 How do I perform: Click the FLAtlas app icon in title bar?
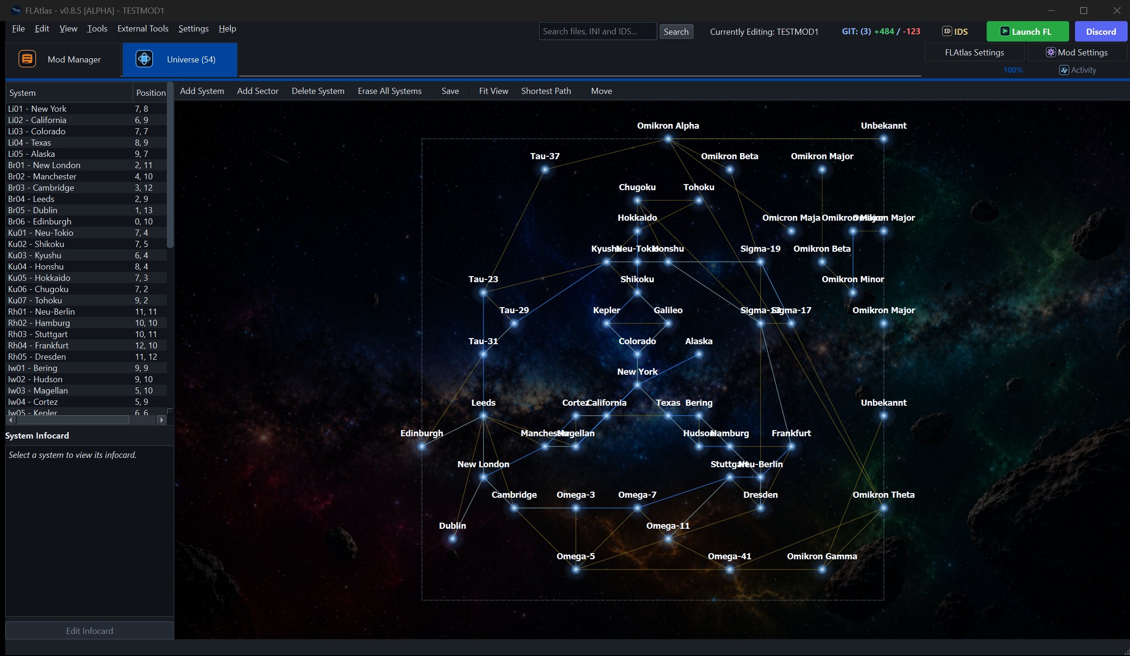coord(16,10)
